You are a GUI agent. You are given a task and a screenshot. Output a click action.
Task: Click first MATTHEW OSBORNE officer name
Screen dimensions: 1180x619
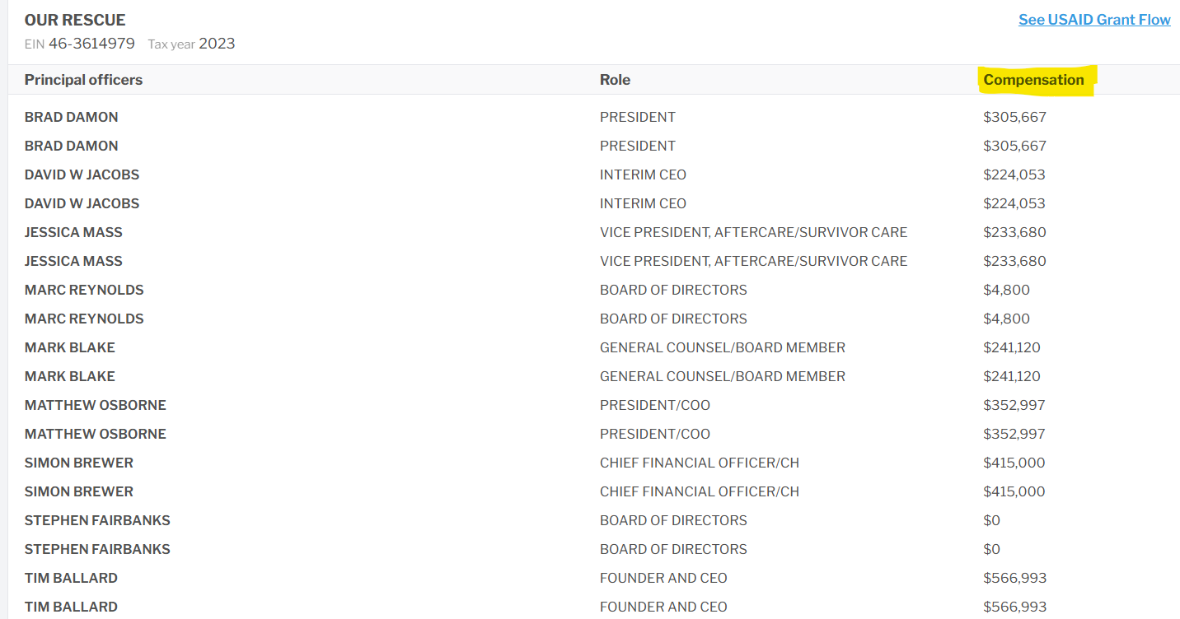[96, 405]
